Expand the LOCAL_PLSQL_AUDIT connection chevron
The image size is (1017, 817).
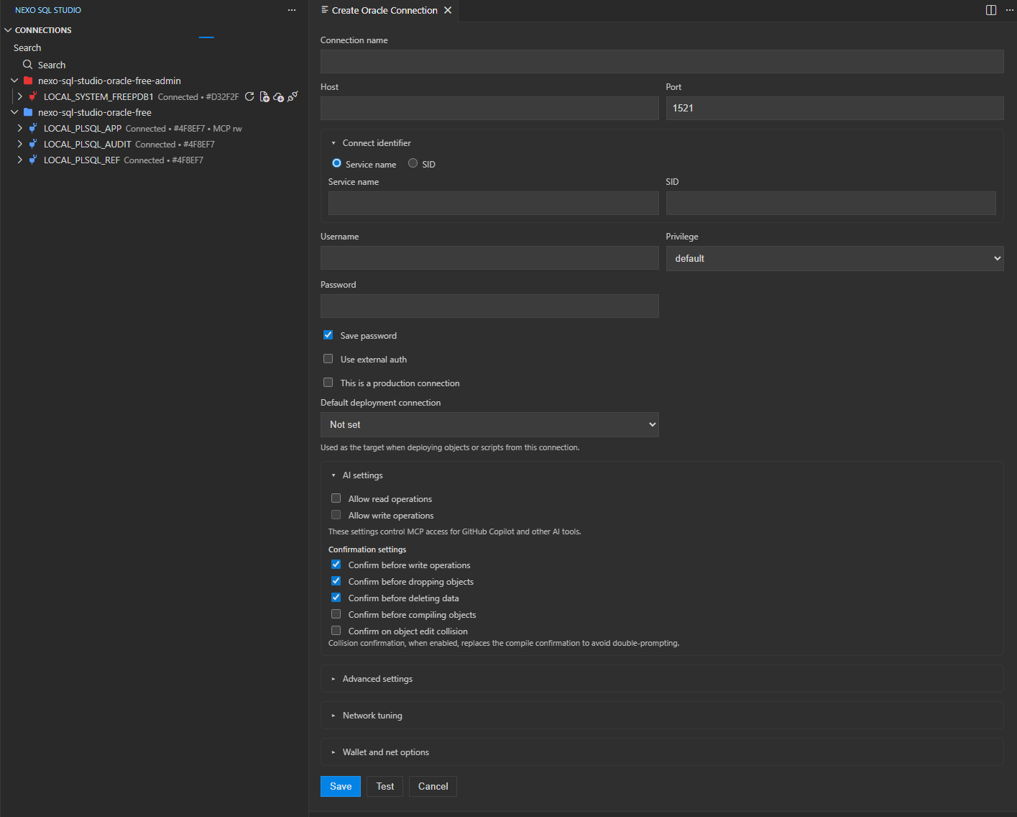(20, 144)
